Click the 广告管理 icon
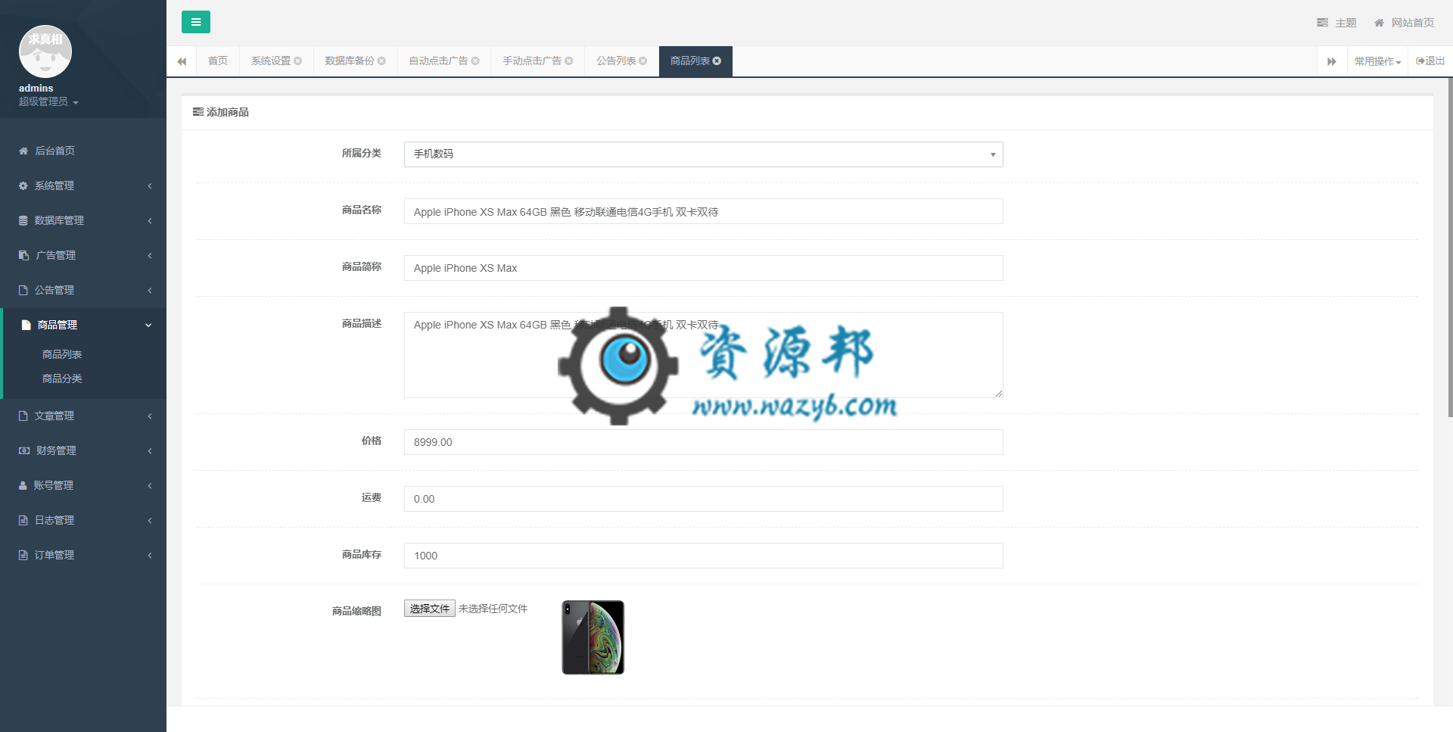The image size is (1453, 732). point(24,255)
